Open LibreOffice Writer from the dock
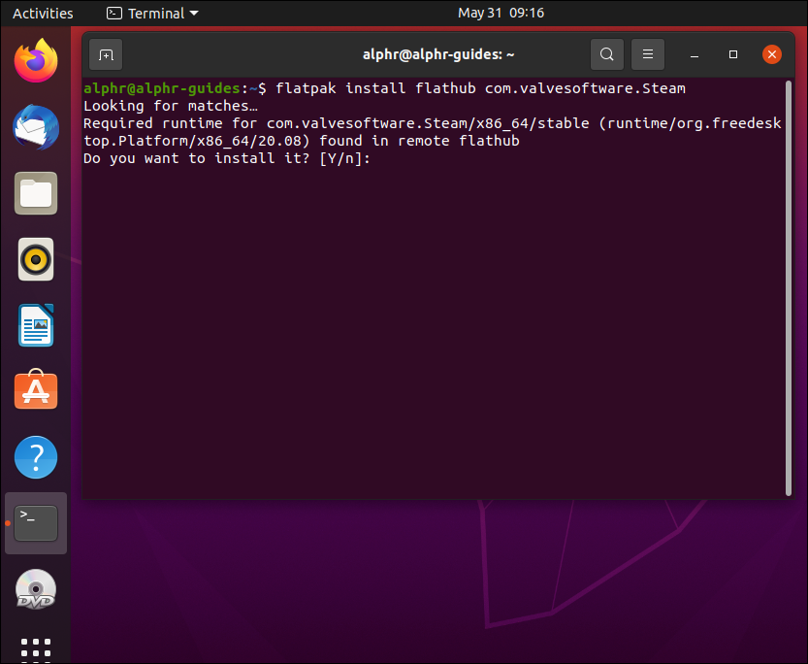Screen dimensions: 808x664 (36, 325)
